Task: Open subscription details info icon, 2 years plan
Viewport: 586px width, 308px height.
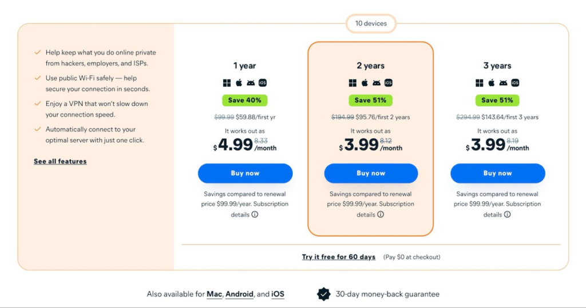Action: [x=381, y=215]
